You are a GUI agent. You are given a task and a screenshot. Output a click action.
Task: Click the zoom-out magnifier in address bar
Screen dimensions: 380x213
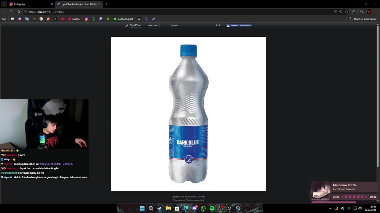pyautogui.click(x=341, y=12)
